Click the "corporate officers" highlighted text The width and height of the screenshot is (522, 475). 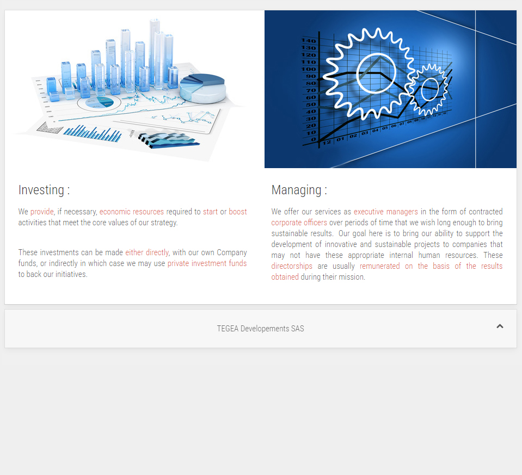point(299,223)
